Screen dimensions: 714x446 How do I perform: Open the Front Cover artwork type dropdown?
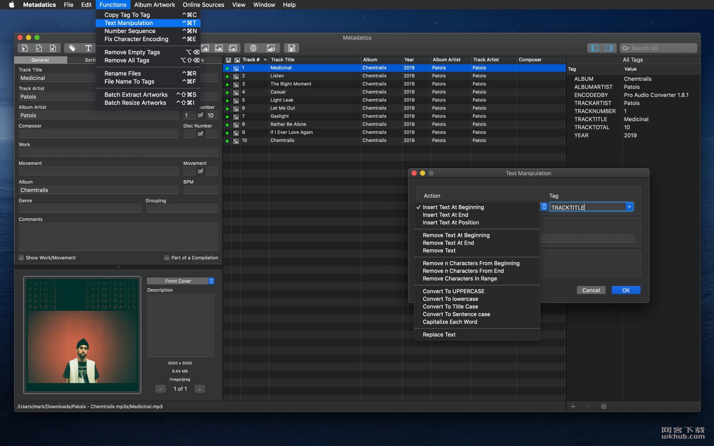pyautogui.click(x=181, y=281)
